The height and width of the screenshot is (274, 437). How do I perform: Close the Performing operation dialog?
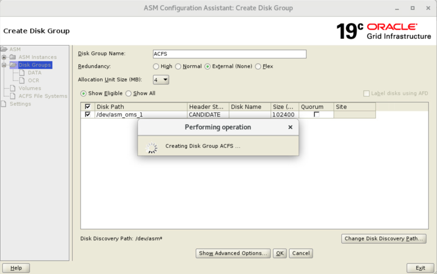click(x=290, y=127)
